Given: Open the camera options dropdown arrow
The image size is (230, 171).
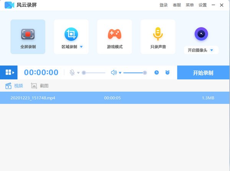Looking at the screenshot, I should pos(212,50).
